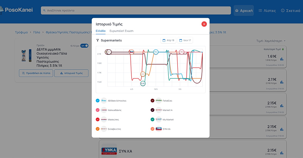
Task: Click the Προσθήκη σε Λίστα button
Action: [36, 73]
